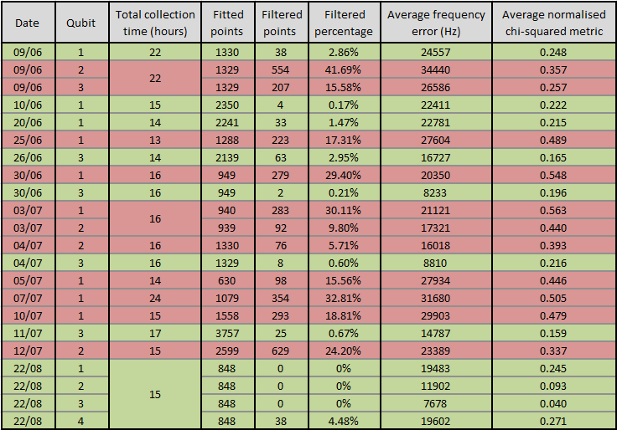Select the 25/06 date cell
The width and height of the screenshot is (617, 430).
pyautogui.click(x=28, y=137)
